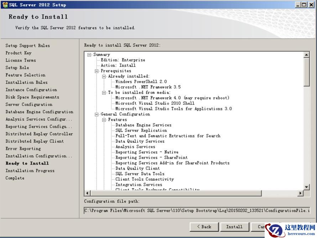Select Microsoft Visual Studio 2010 Shell row
The image size is (317, 238).
click(x=155, y=103)
